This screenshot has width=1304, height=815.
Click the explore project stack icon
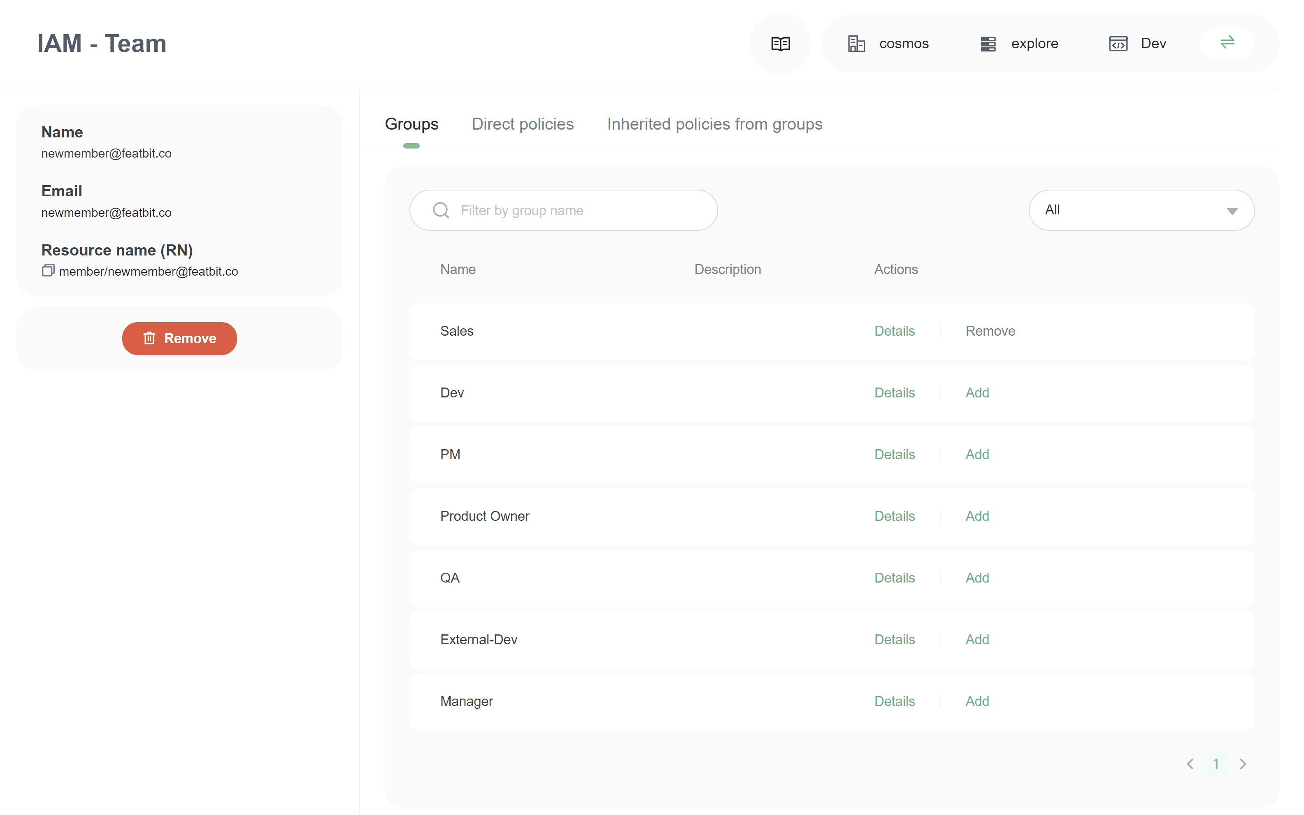coord(987,44)
